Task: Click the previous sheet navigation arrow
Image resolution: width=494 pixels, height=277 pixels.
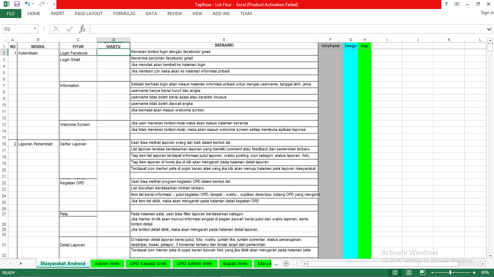Action: click(10, 264)
